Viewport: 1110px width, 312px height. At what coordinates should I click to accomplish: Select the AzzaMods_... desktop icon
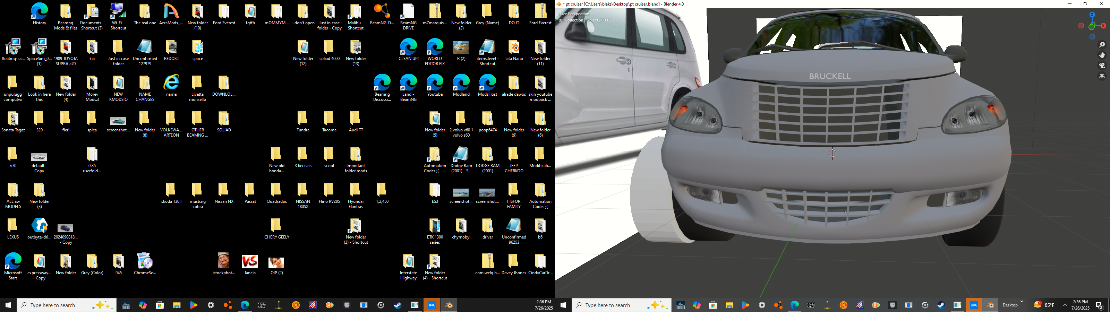[x=171, y=14]
